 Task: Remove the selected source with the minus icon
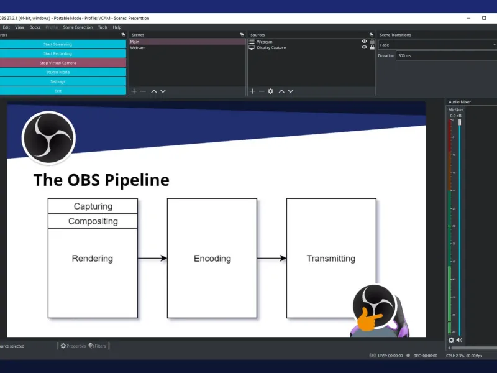click(x=262, y=91)
